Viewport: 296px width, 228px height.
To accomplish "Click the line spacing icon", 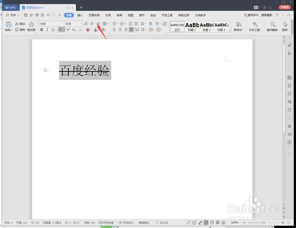I will click(x=143, y=29).
